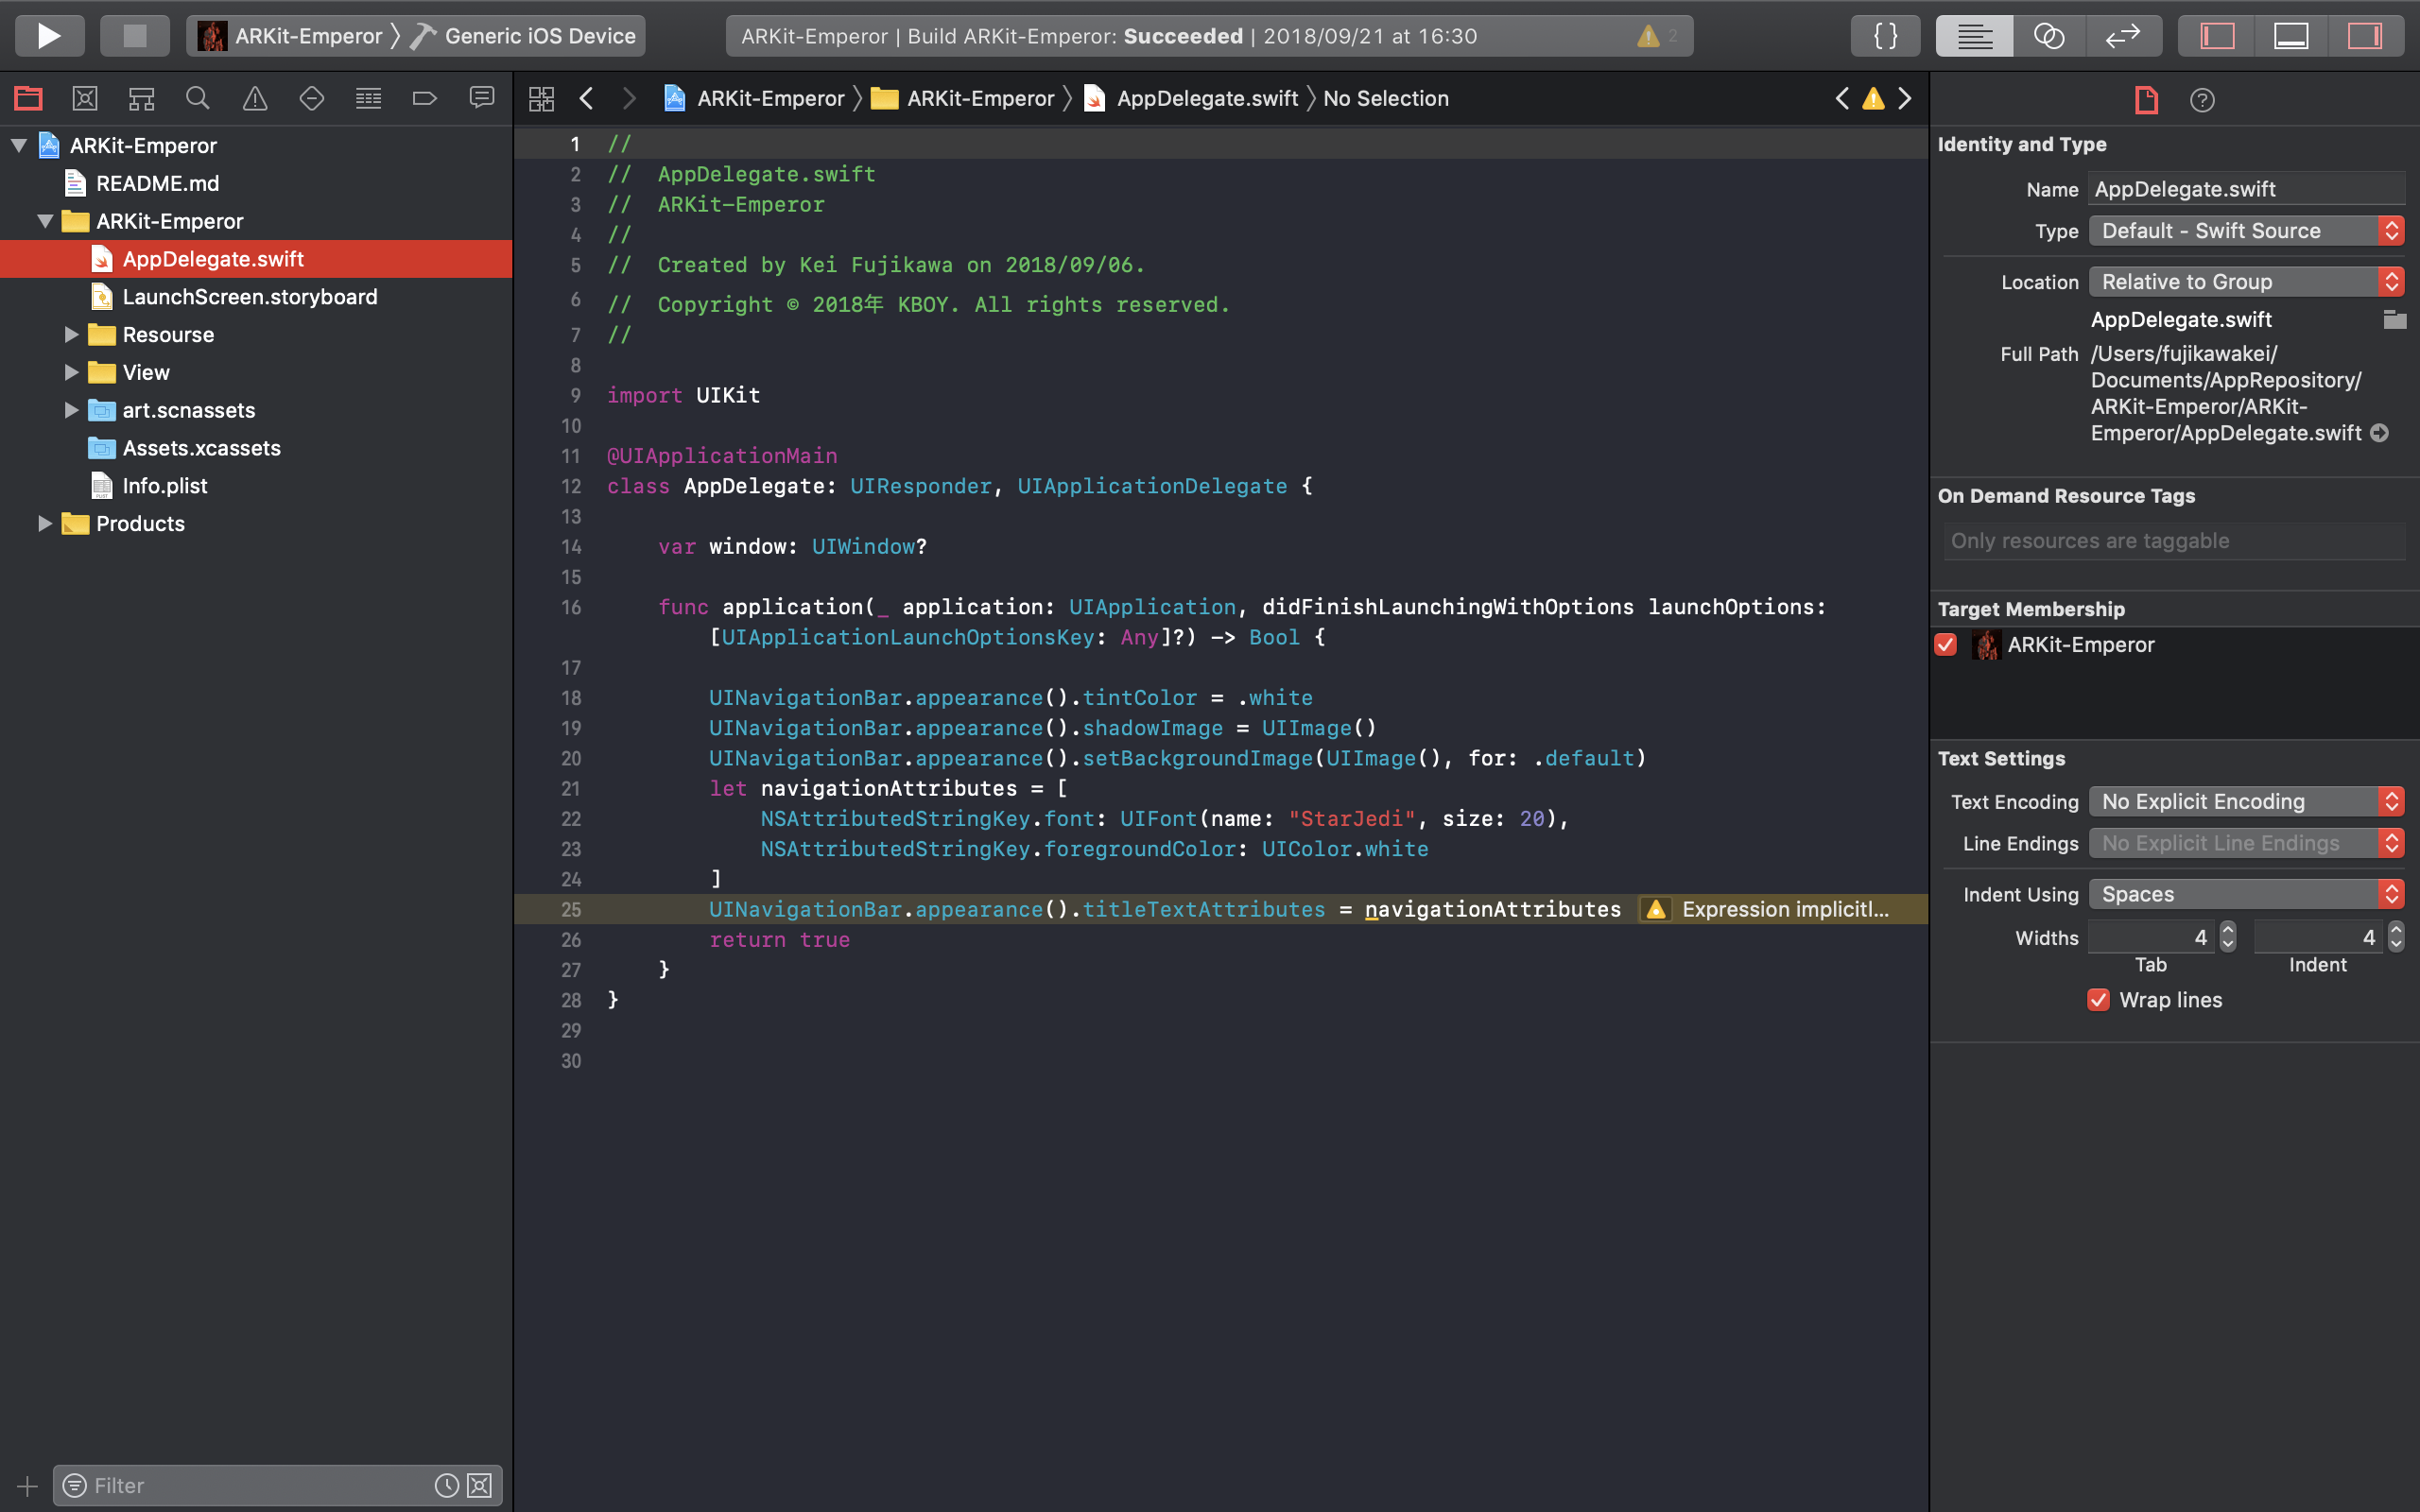This screenshot has height=1512, width=2420.
Task: Expand the View folder
Action: click(71, 372)
